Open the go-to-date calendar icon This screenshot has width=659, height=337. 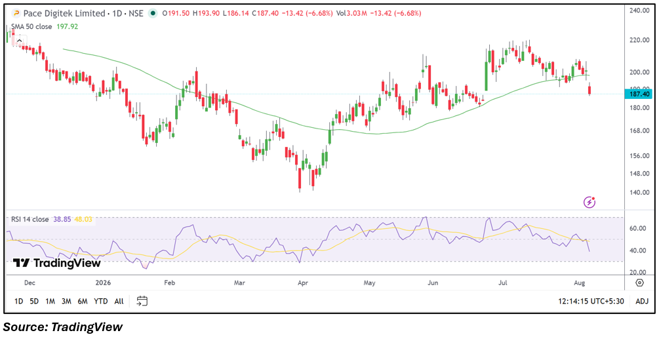point(142,301)
